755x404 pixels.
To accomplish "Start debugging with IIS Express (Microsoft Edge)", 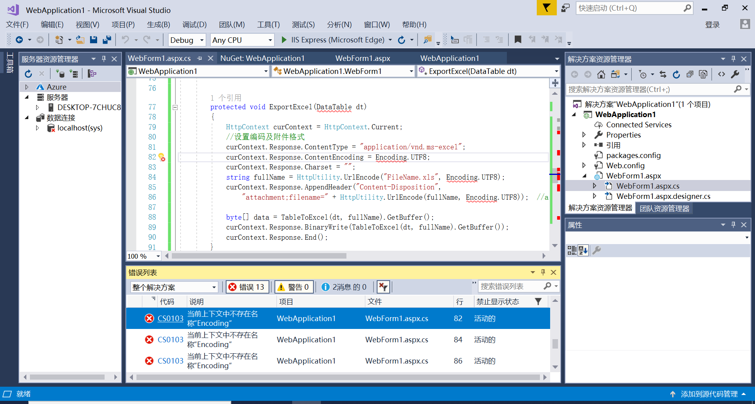I will (284, 40).
